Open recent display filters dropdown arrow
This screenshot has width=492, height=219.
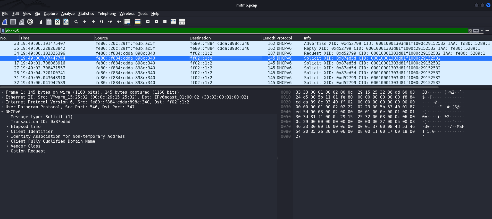click(x=482, y=31)
